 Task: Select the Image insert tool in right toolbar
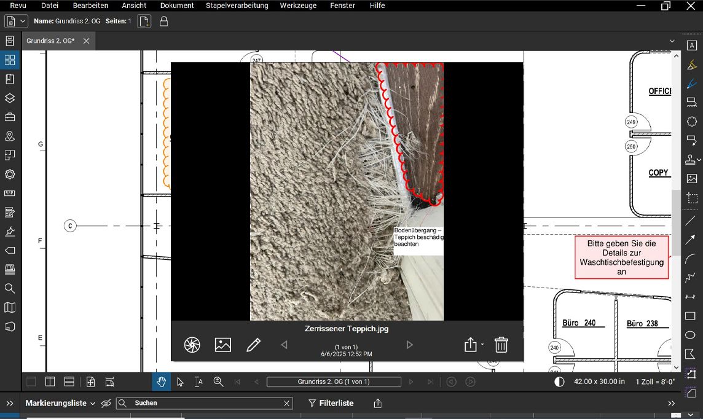(x=692, y=178)
